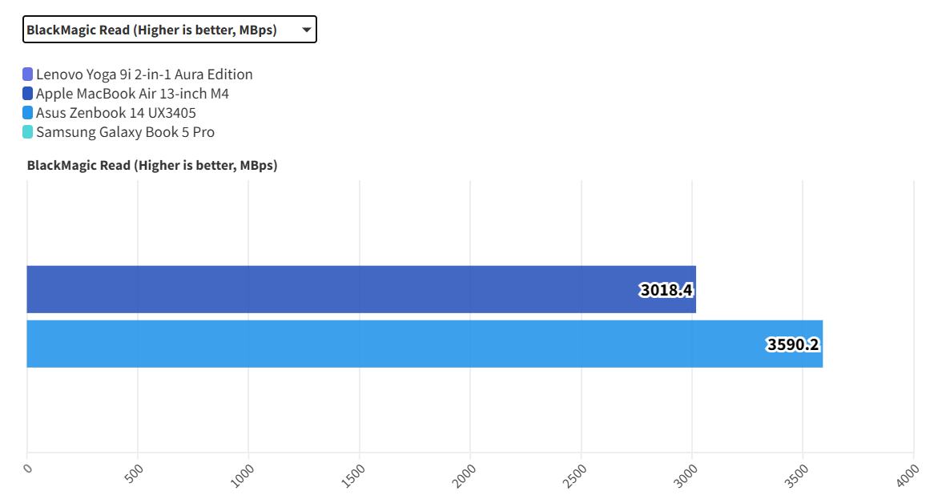Click the Lenovo Yoga 9i legend color swatch

[28, 74]
